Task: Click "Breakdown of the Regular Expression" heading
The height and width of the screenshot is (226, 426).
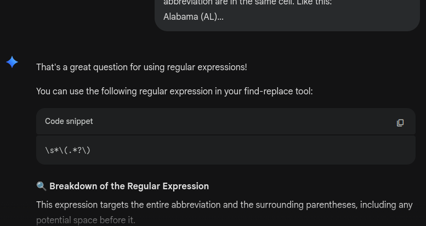Action: point(129,187)
